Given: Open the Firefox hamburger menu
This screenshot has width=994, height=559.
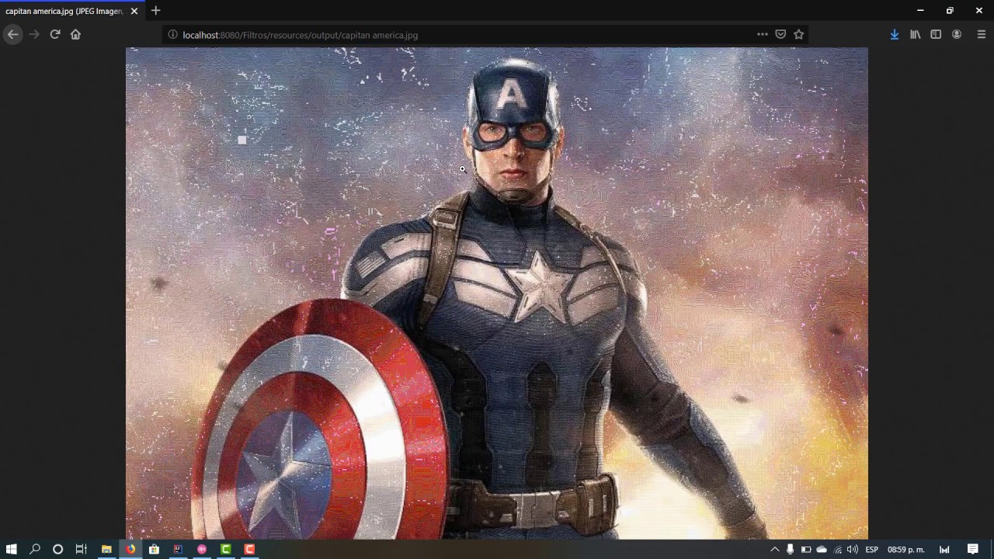Looking at the screenshot, I should 982,34.
